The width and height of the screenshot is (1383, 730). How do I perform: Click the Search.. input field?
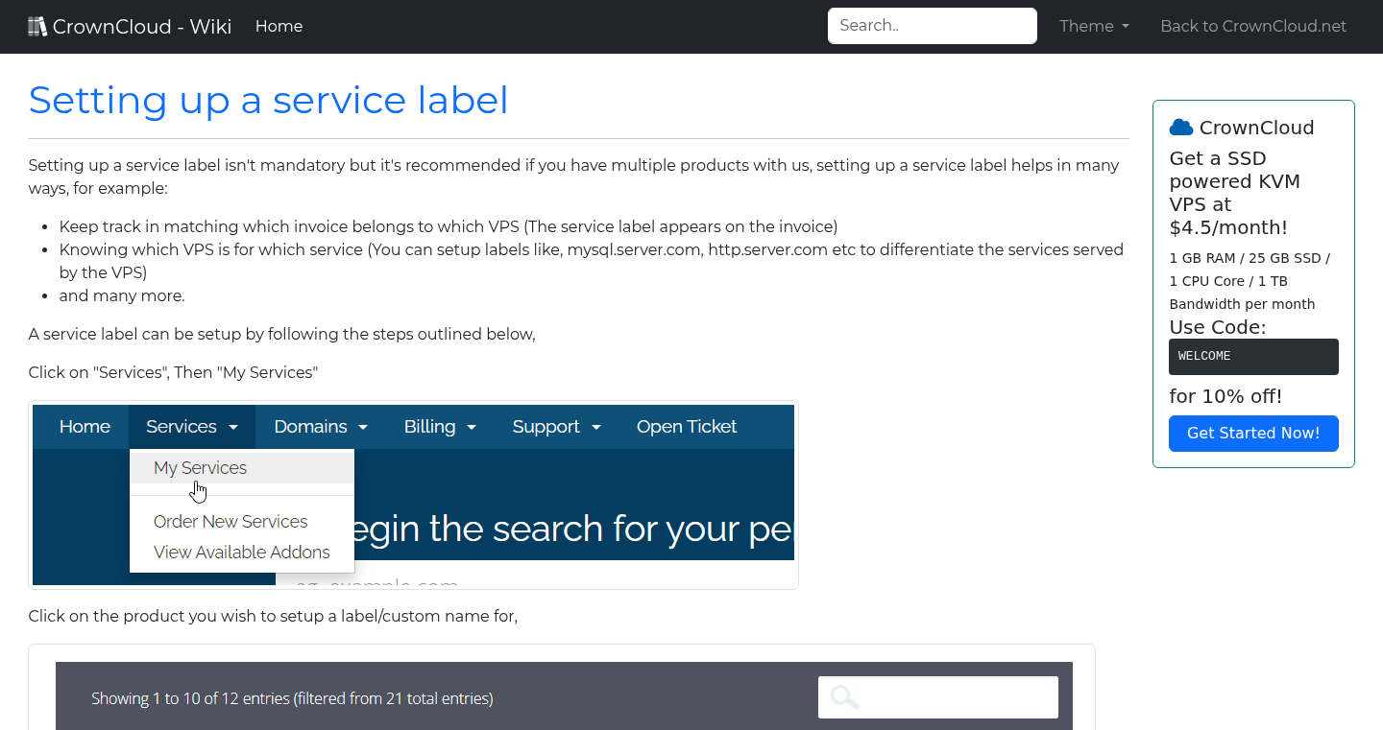[x=931, y=25]
